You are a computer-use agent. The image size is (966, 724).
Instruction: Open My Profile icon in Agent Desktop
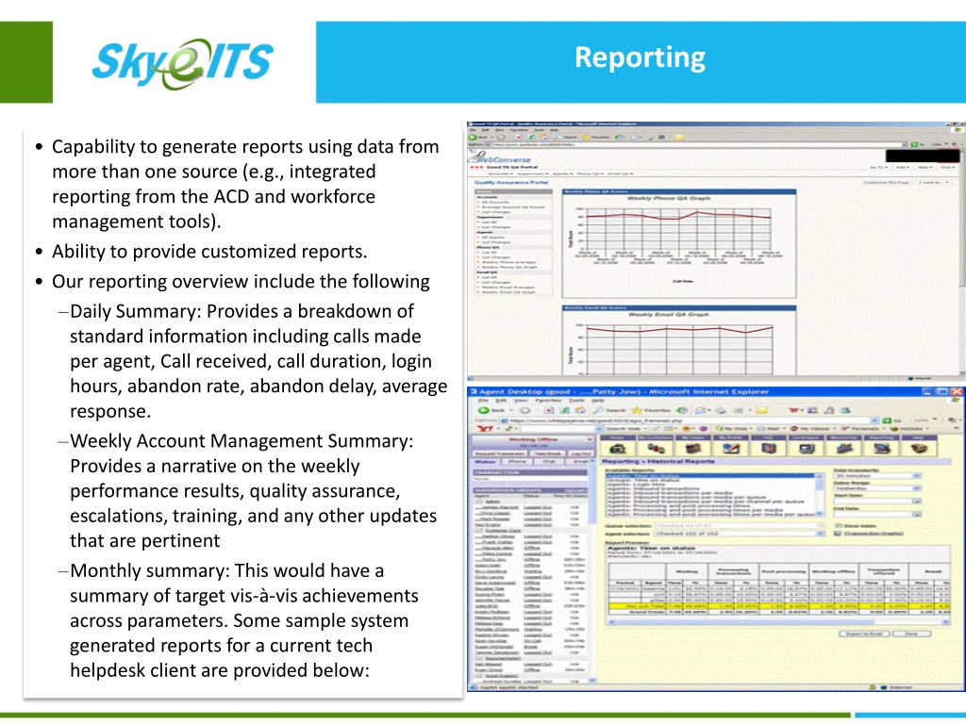pyautogui.click(x=731, y=448)
